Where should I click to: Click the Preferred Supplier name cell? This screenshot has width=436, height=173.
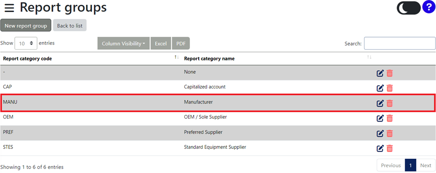203,132
